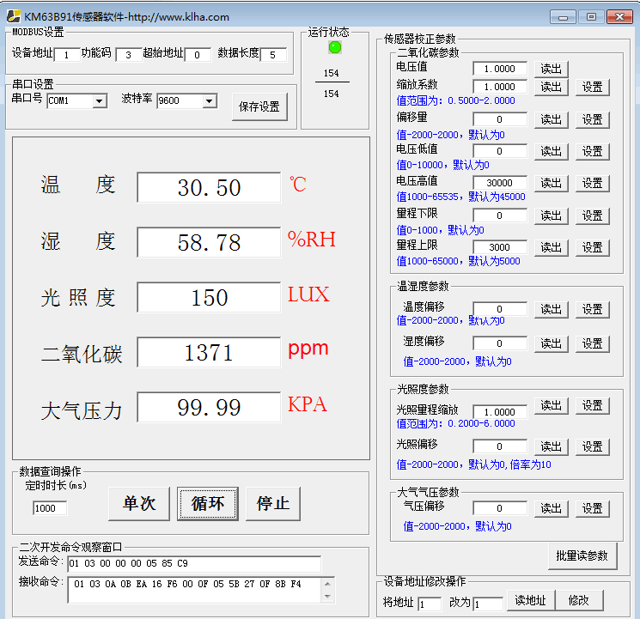Click the 数据长度 input field
This screenshot has height=619, width=640.
click(x=273, y=55)
